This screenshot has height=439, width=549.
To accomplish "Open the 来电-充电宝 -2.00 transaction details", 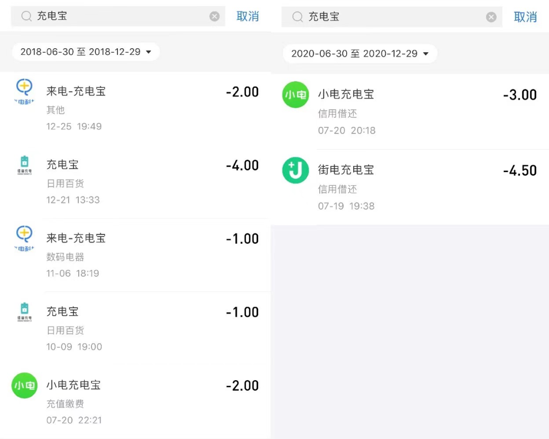I will point(152,108).
